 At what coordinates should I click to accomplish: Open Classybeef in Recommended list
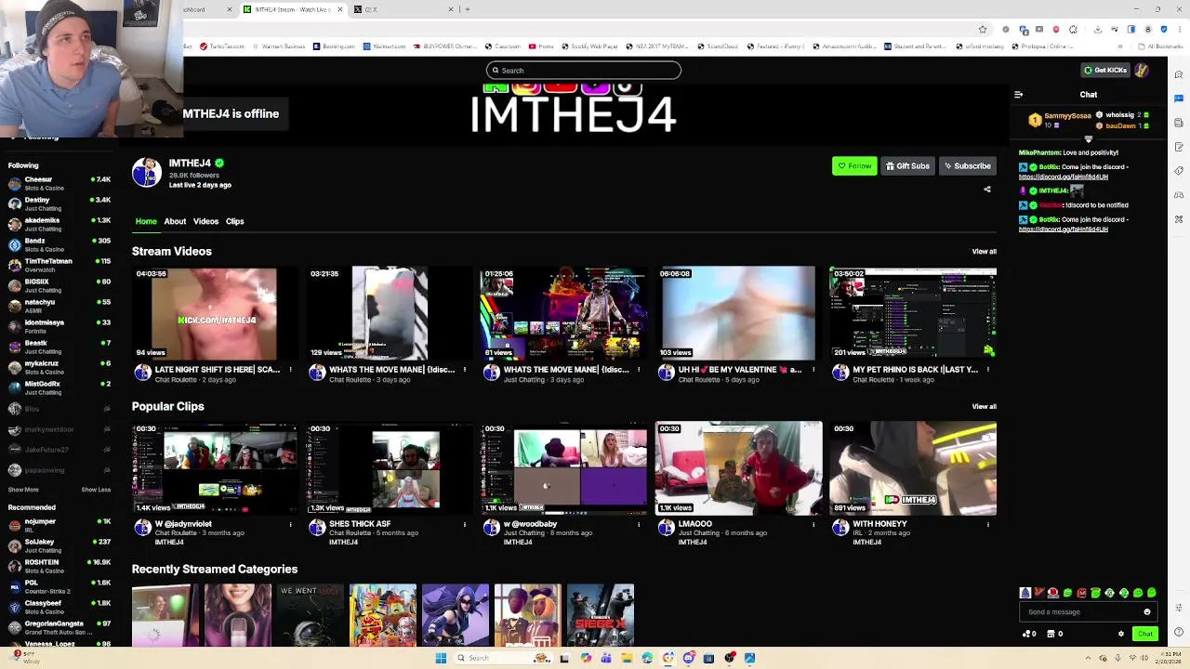click(58, 607)
